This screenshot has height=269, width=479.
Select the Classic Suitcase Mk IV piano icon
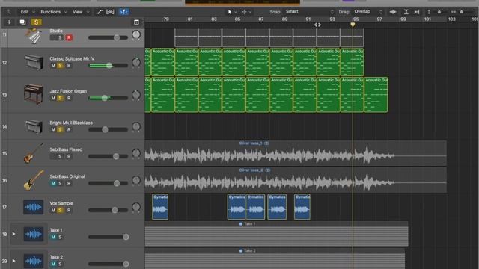pyautogui.click(x=34, y=62)
